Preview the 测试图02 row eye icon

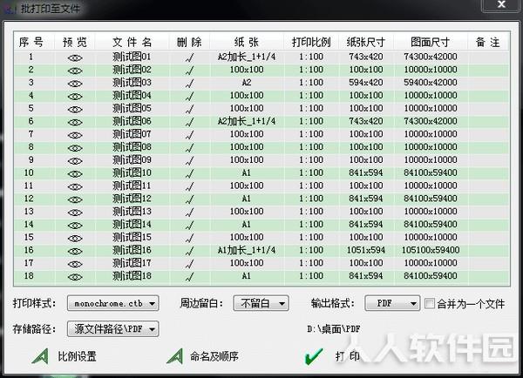[75, 71]
